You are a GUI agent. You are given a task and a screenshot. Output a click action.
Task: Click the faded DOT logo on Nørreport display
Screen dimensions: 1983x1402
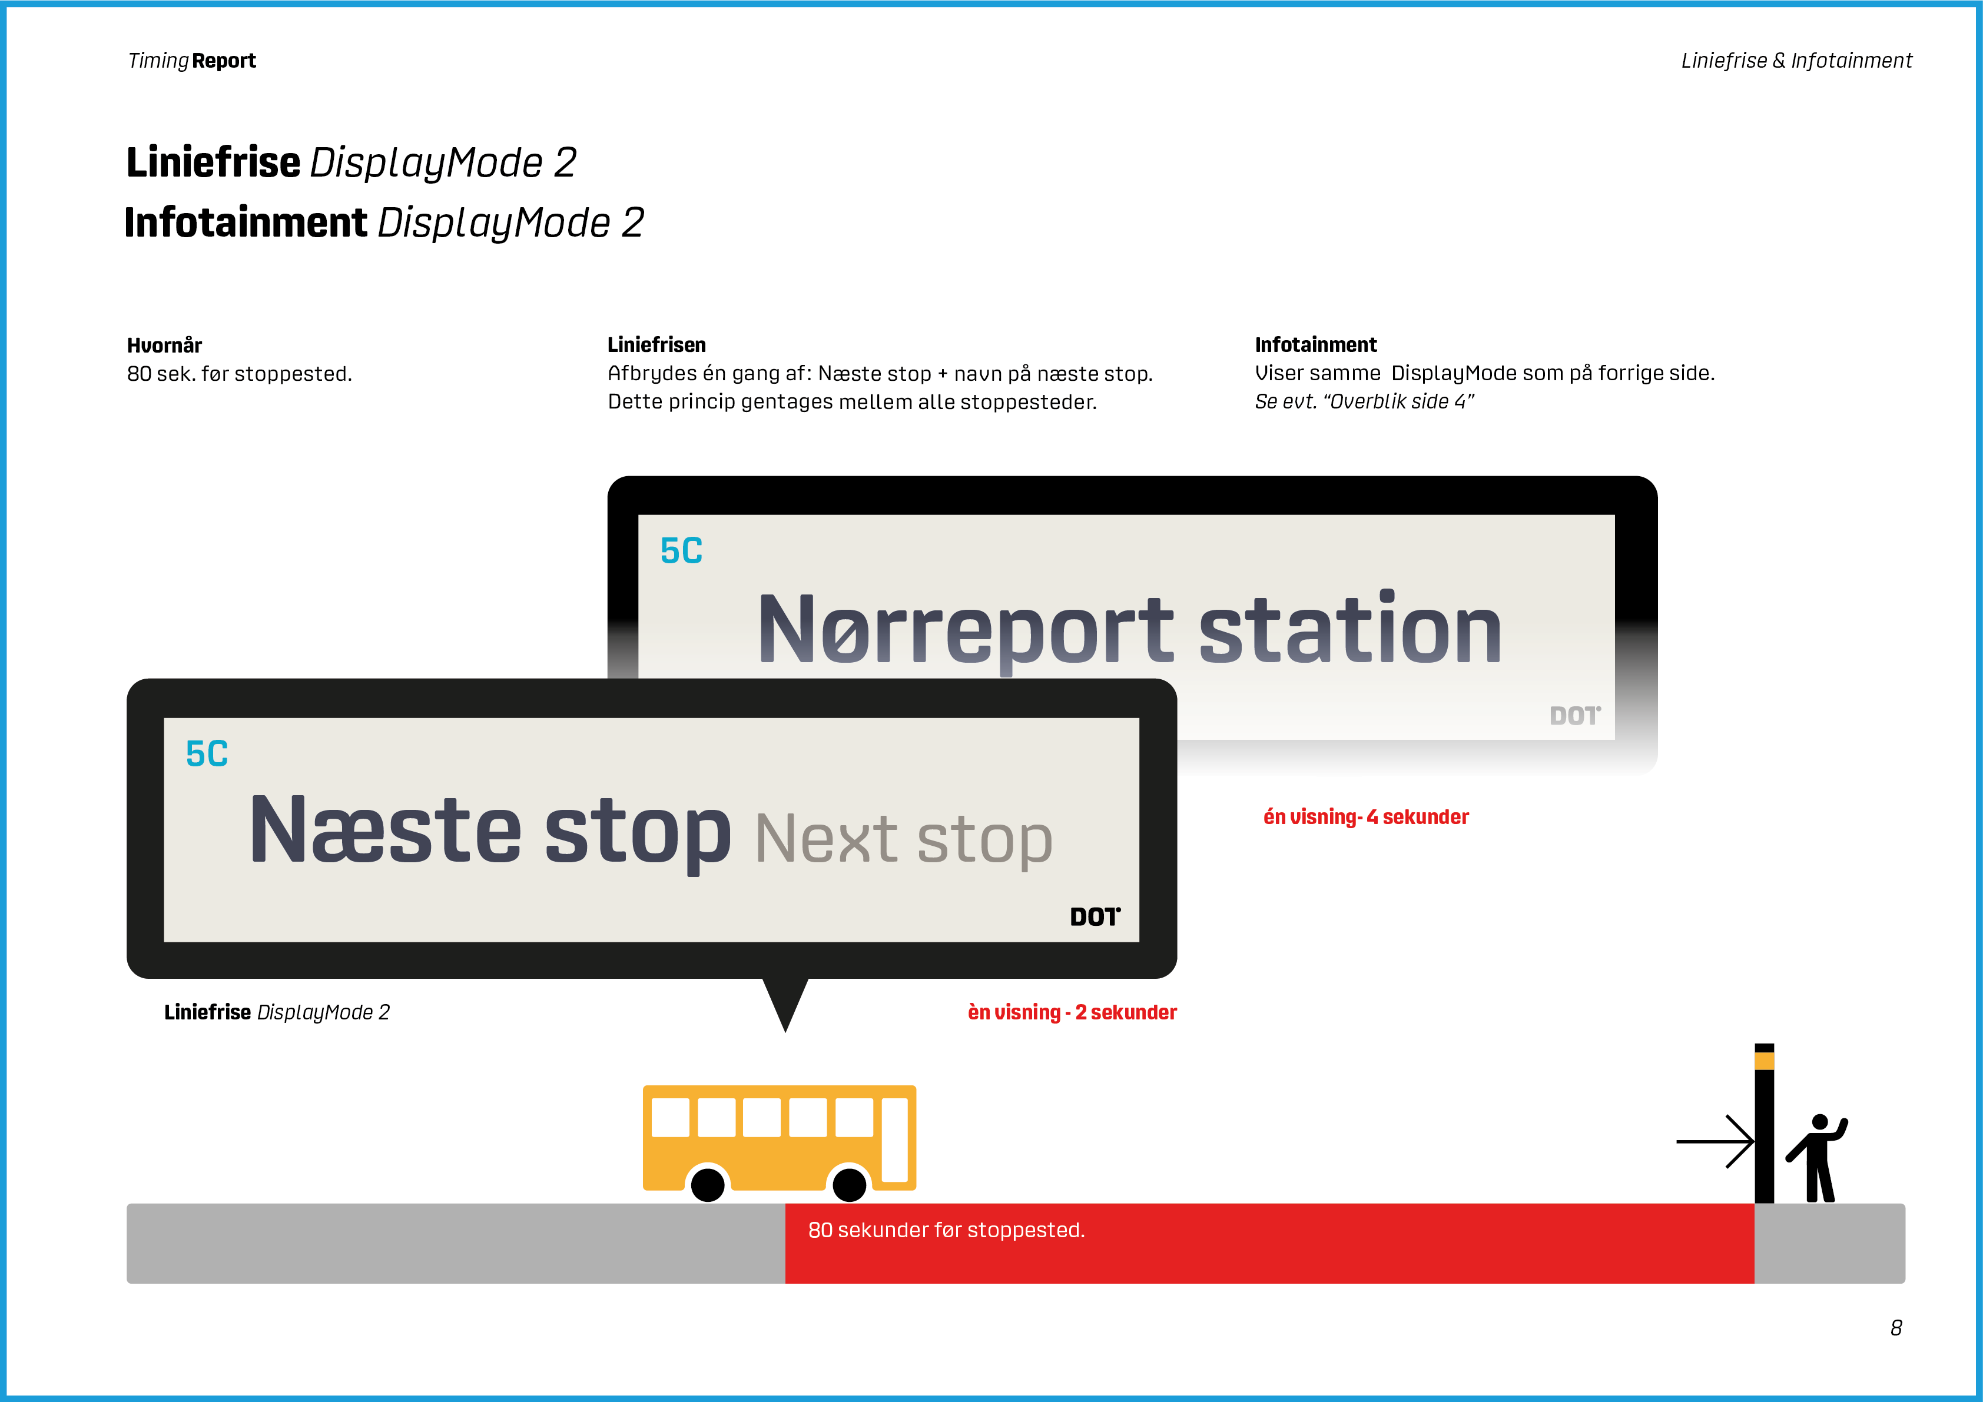point(1574,716)
